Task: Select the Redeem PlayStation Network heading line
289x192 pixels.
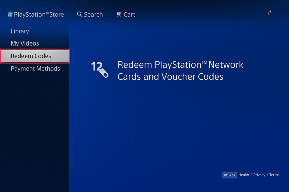Action: [180, 65]
